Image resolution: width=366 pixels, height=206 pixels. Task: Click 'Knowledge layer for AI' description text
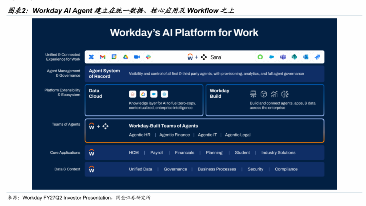[x=162, y=105]
